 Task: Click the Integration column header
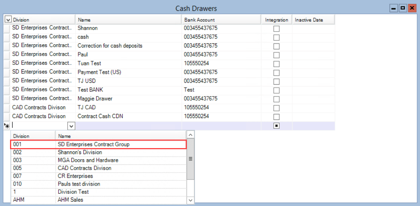pos(277,20)
